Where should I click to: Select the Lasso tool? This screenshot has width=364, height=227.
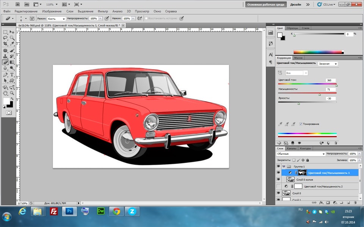[x=5, y=38]
